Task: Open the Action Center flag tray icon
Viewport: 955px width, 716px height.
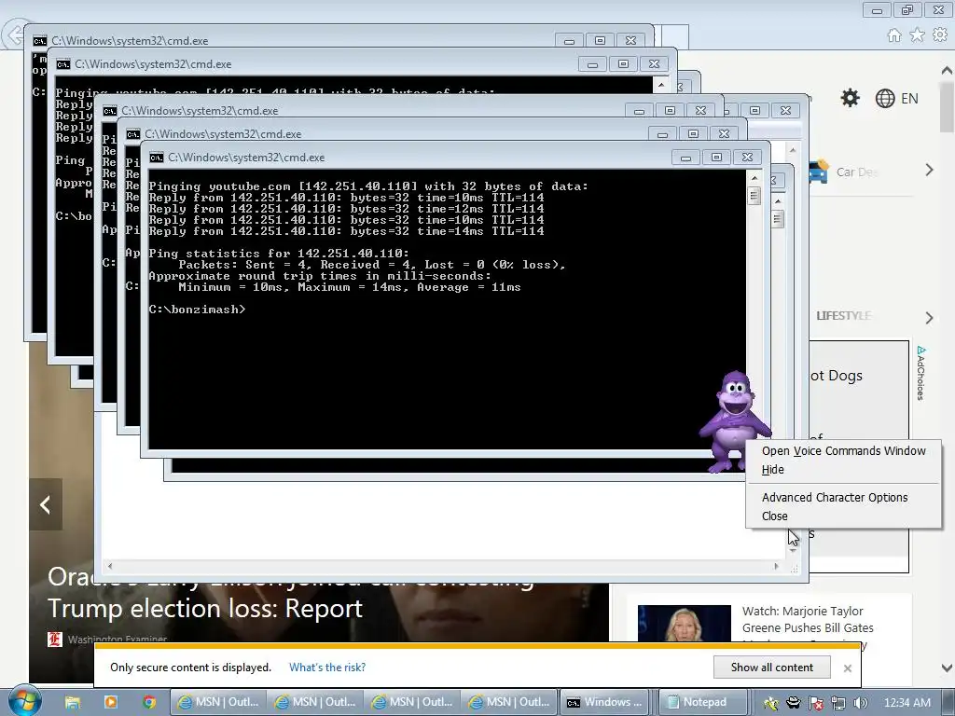Action: [x=815, y=703]
